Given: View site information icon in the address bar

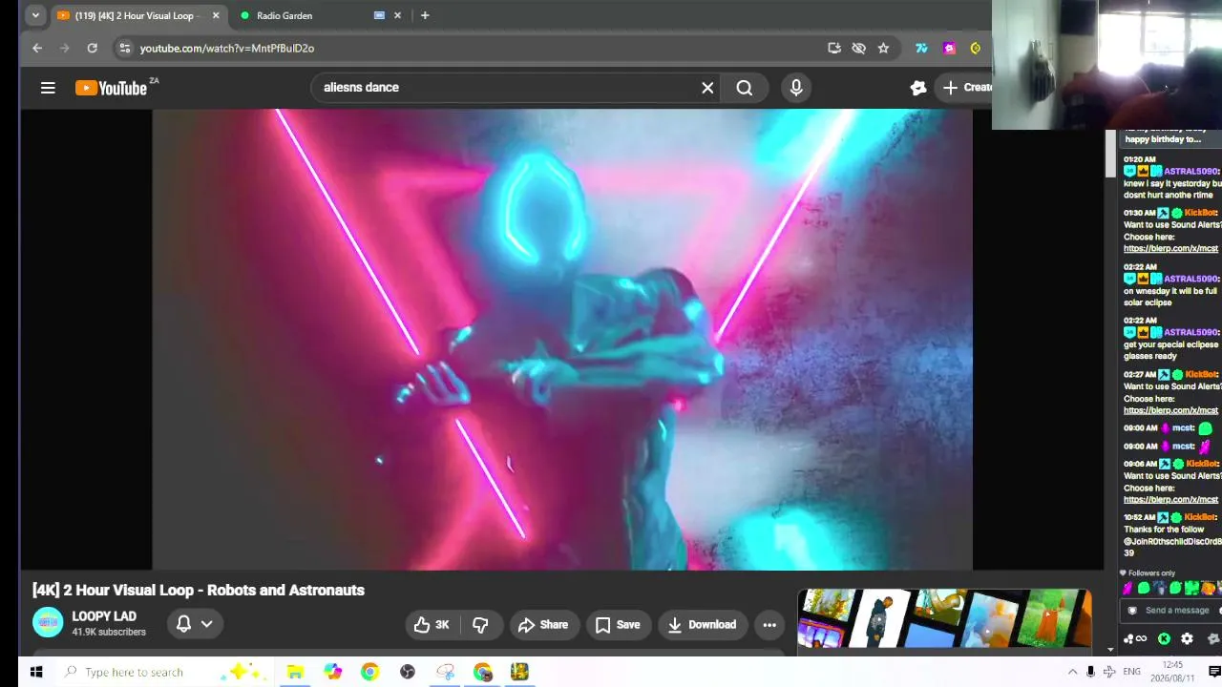Looking at the screenshot, I should (x=124, y=48).
